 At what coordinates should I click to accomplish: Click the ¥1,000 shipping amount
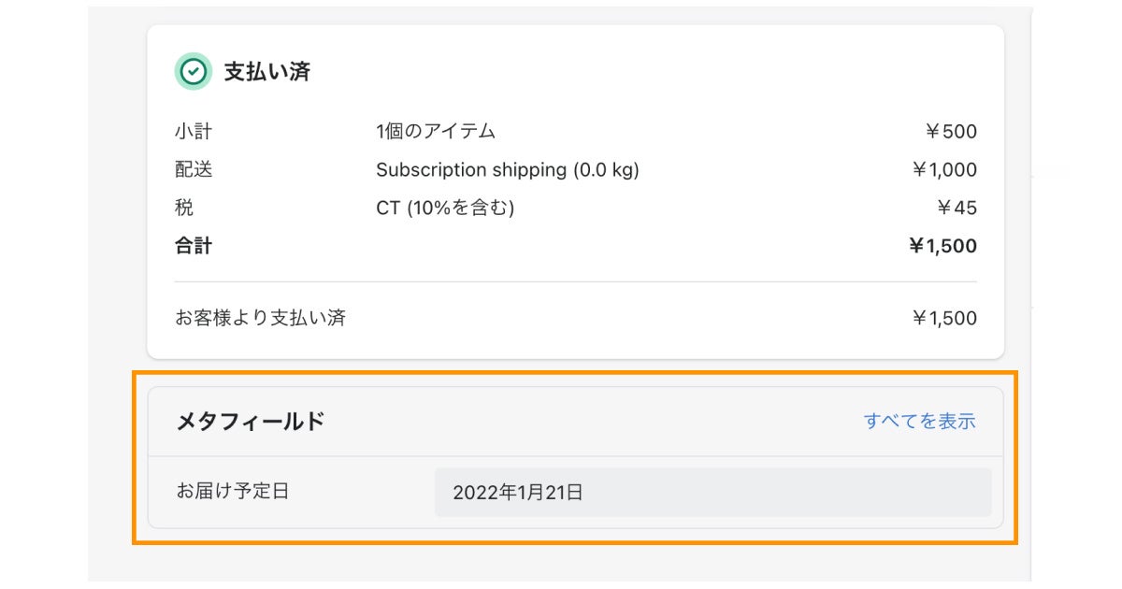coord(943,170)
